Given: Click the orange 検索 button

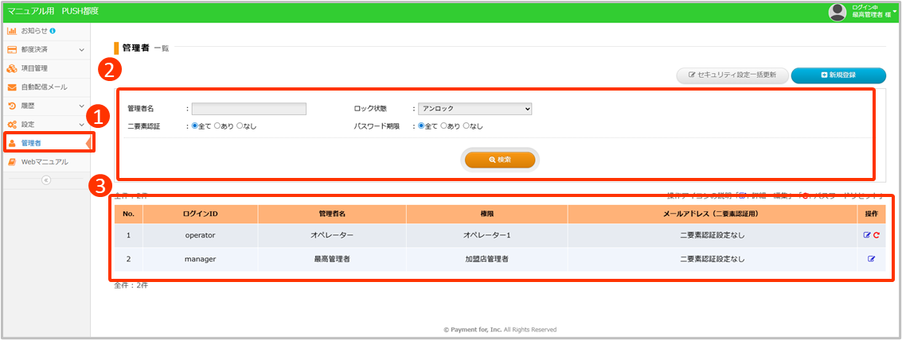Looking at the screenshot, I should 500,160.
